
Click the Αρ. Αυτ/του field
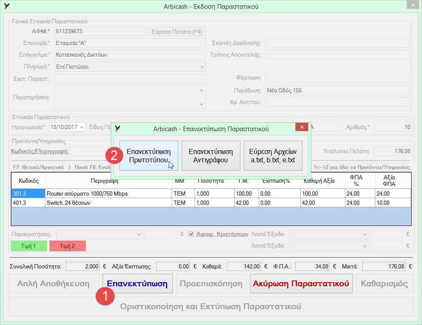pos(337,102)
